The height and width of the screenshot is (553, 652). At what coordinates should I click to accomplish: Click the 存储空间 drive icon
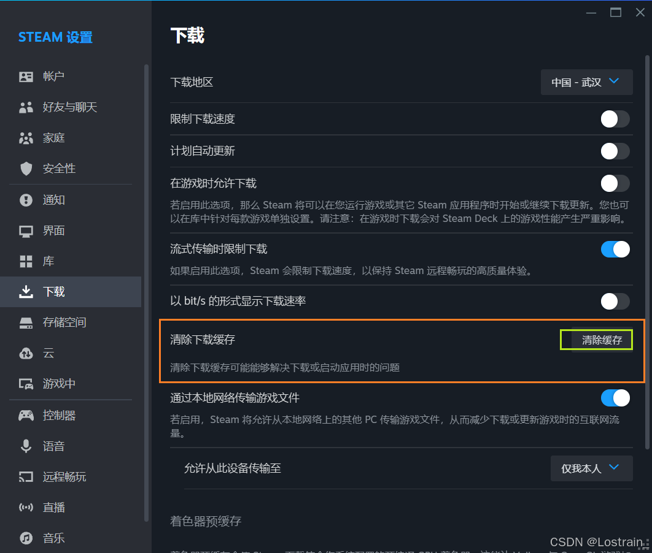[26, 323]
